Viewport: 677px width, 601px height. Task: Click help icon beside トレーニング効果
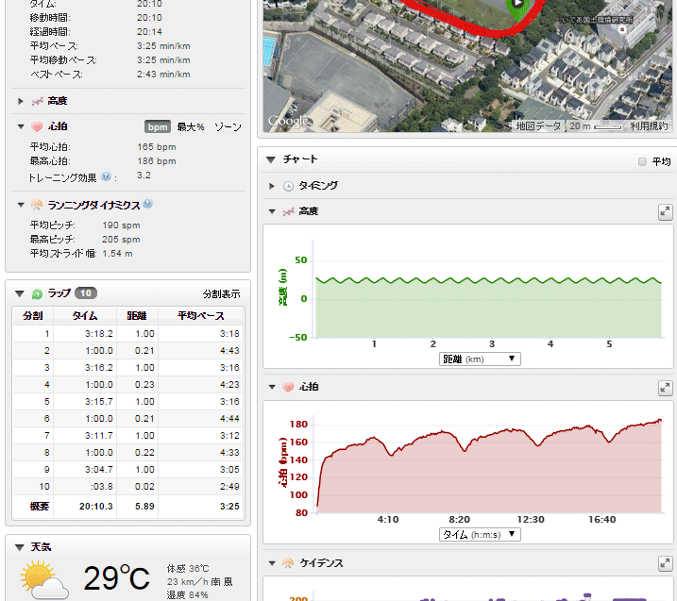pos(107,175)
